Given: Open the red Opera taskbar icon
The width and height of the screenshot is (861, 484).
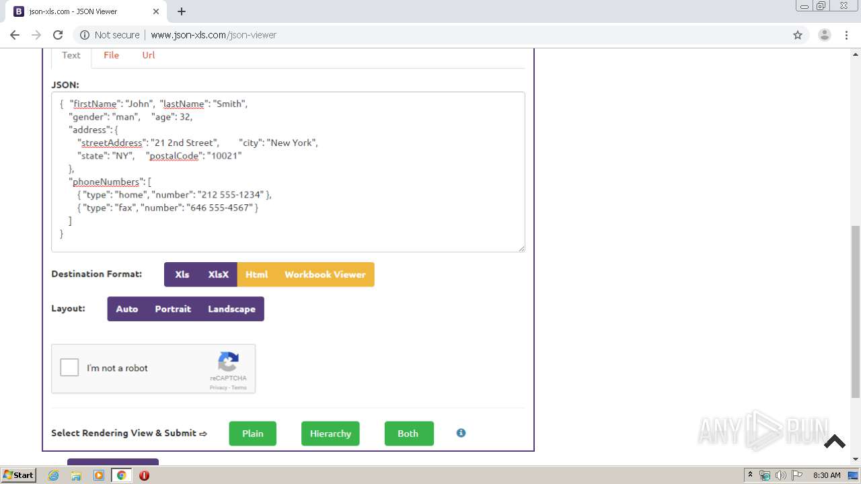Looking at the screenshot, I should [144, 475].
